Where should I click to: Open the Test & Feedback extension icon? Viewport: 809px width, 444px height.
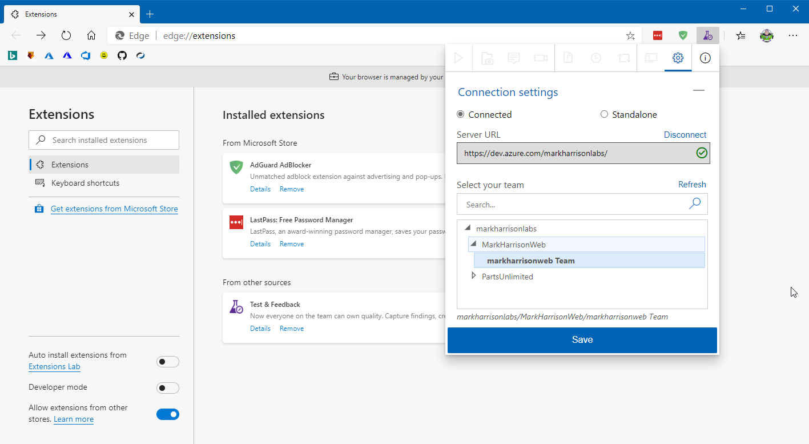coord(707,35)
